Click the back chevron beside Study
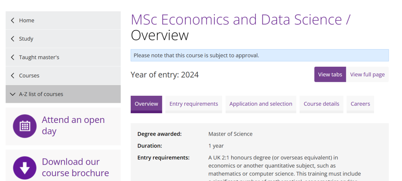 tap(13, 39)
